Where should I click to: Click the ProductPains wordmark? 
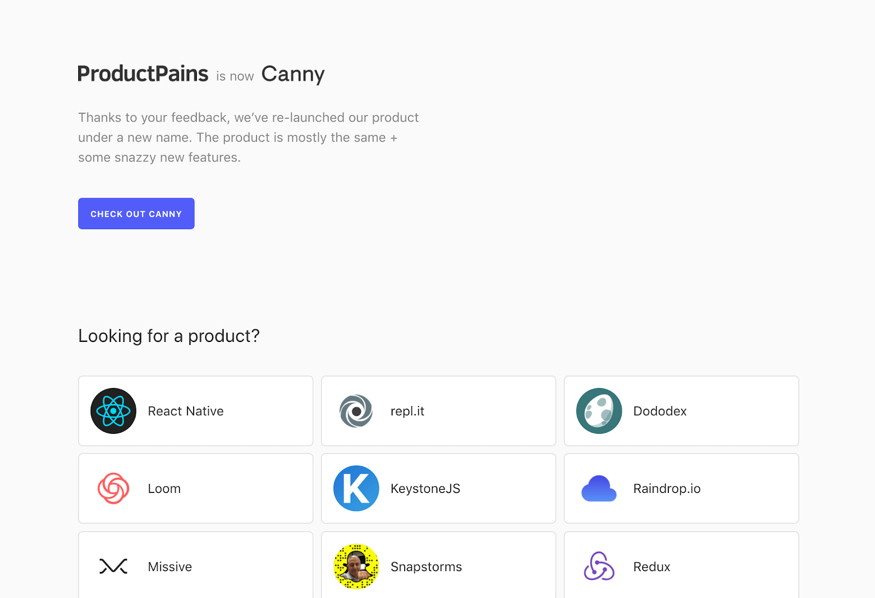click(143, 74)
